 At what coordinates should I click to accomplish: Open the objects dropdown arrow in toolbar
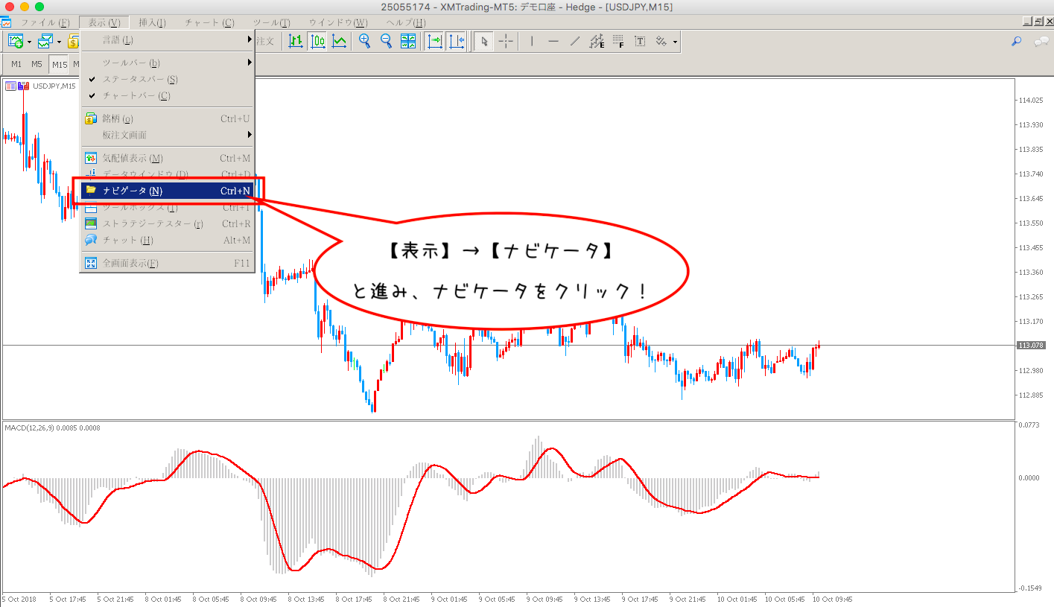pyautogui.click(x=676, y=42)
